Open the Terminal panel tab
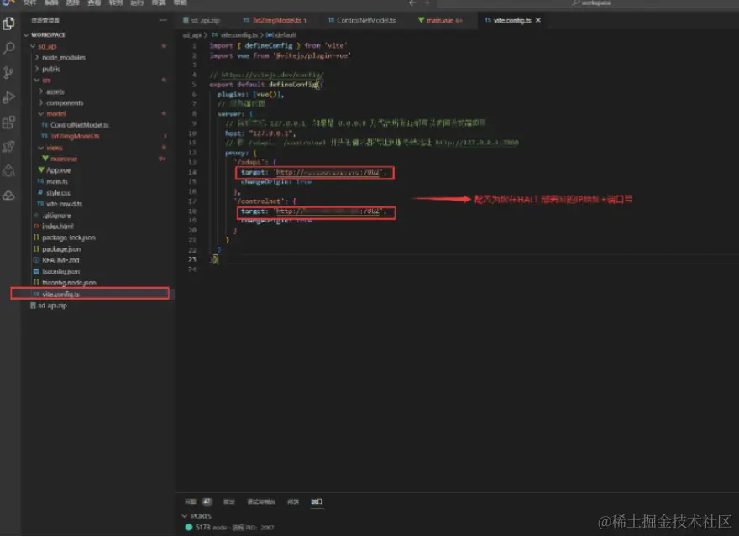Viewport: 739px width, 537px height. coord(293,502)
